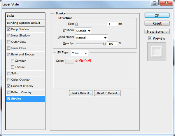Click the New Style... button

(x=157, y=32)
